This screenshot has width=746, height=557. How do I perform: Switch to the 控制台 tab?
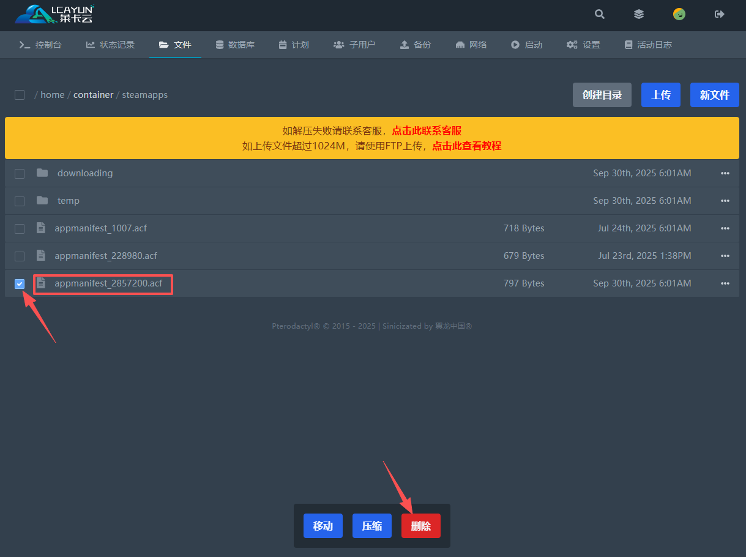pos(40,45)
